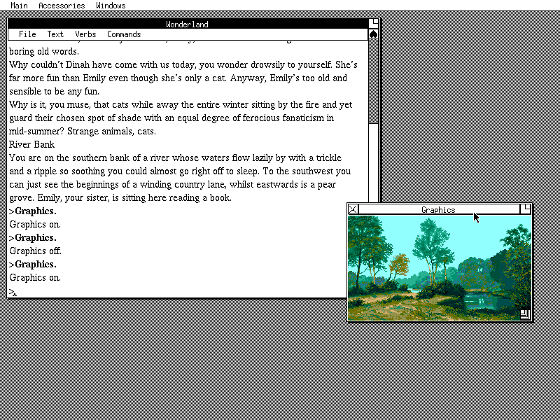The image size is (560, 420).
Task: Click the command prompt at the bottom of Wonderland
Action: click(x=13, y=292)
